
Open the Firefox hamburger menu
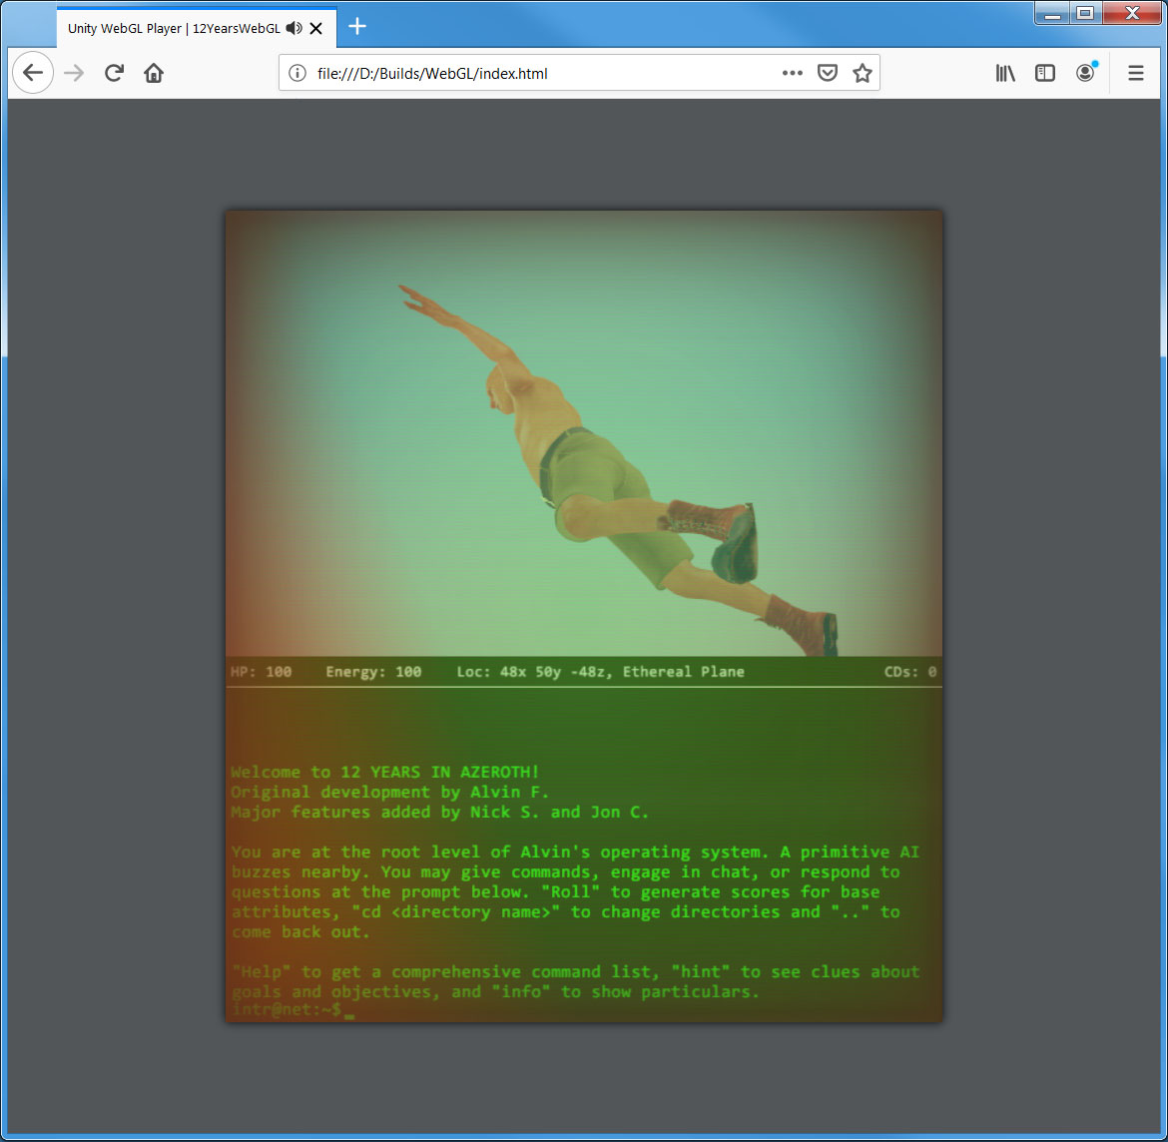[1136, 73]
